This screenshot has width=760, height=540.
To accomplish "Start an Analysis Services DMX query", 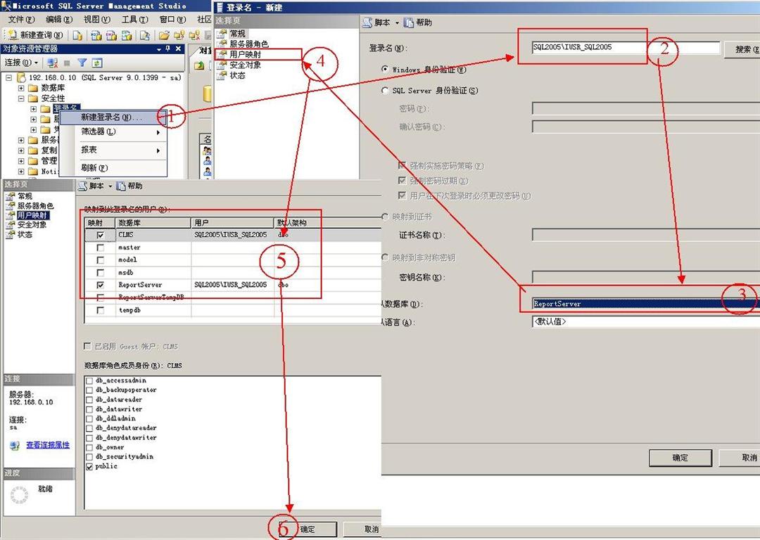I will [111, 35].
